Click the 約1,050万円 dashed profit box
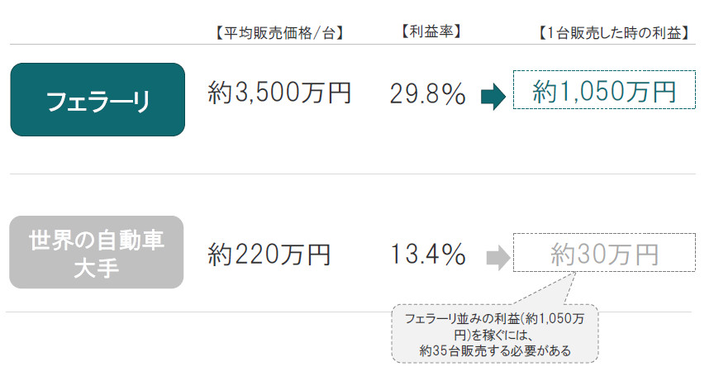This screenshot has width=714, height=381. 604,90
